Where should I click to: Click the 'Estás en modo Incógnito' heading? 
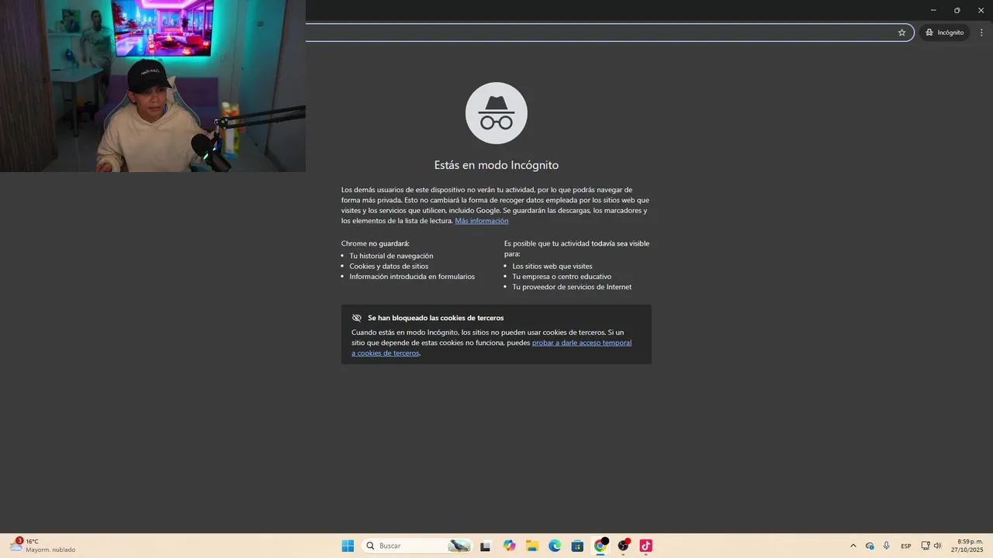496,165
